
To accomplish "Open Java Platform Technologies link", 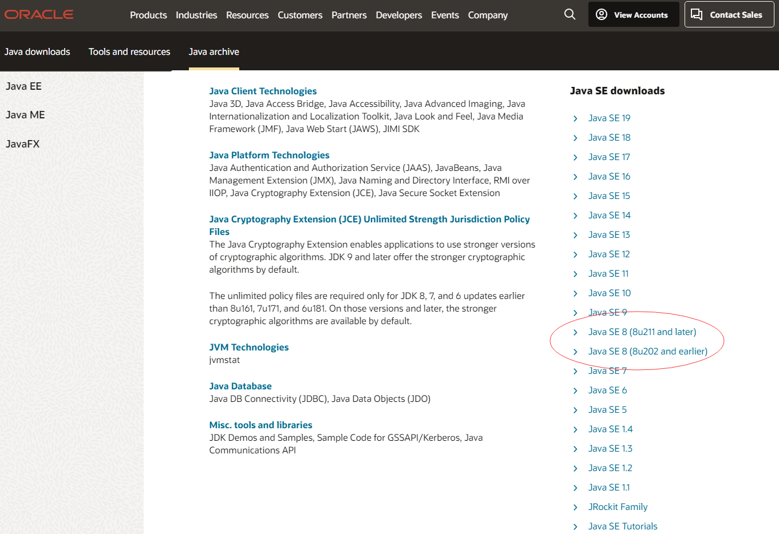I will click(x=269, y=155).
